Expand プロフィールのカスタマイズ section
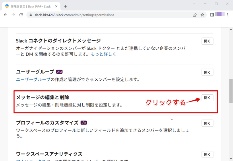 click(207, 123)
